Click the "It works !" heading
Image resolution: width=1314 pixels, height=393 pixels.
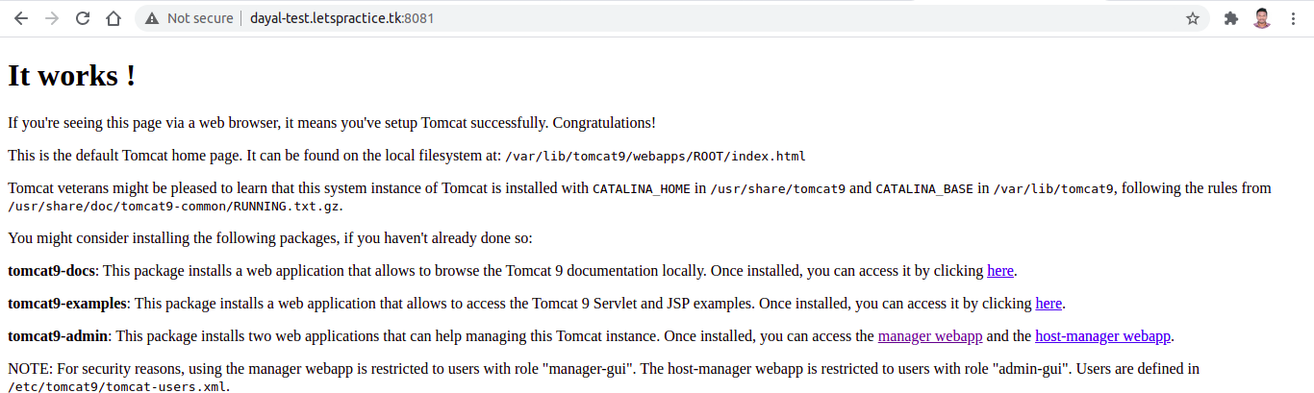pos(71,76)
